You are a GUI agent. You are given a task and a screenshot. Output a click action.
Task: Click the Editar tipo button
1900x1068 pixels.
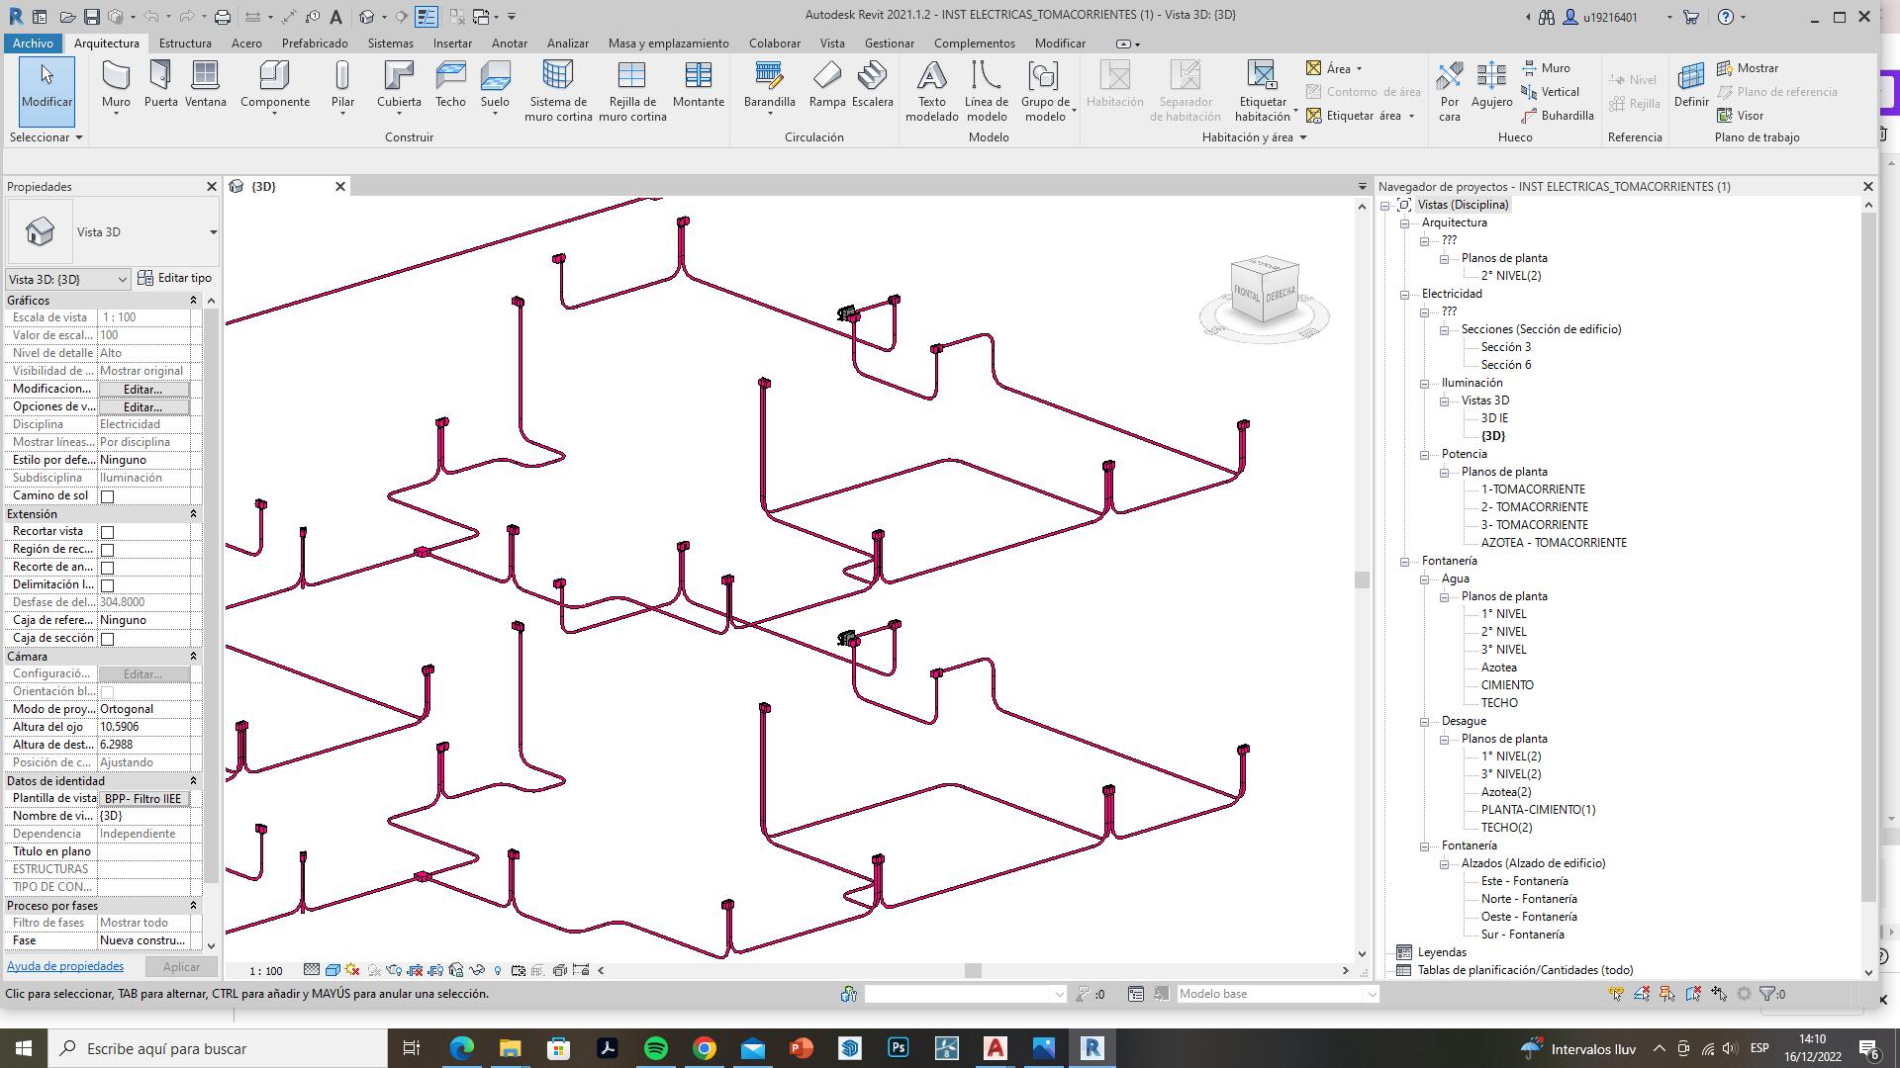175,278
